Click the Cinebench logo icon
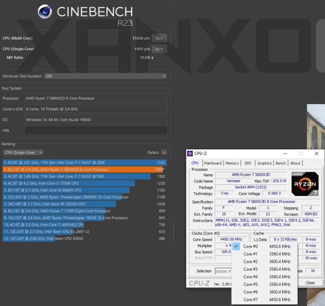 coord(45,11)
